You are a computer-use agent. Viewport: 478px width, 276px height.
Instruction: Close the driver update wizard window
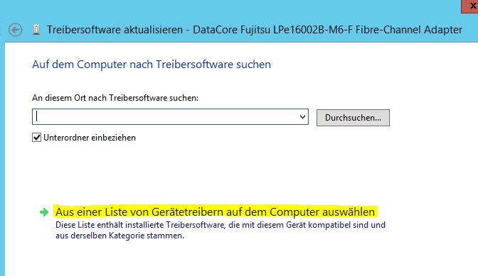472,6
